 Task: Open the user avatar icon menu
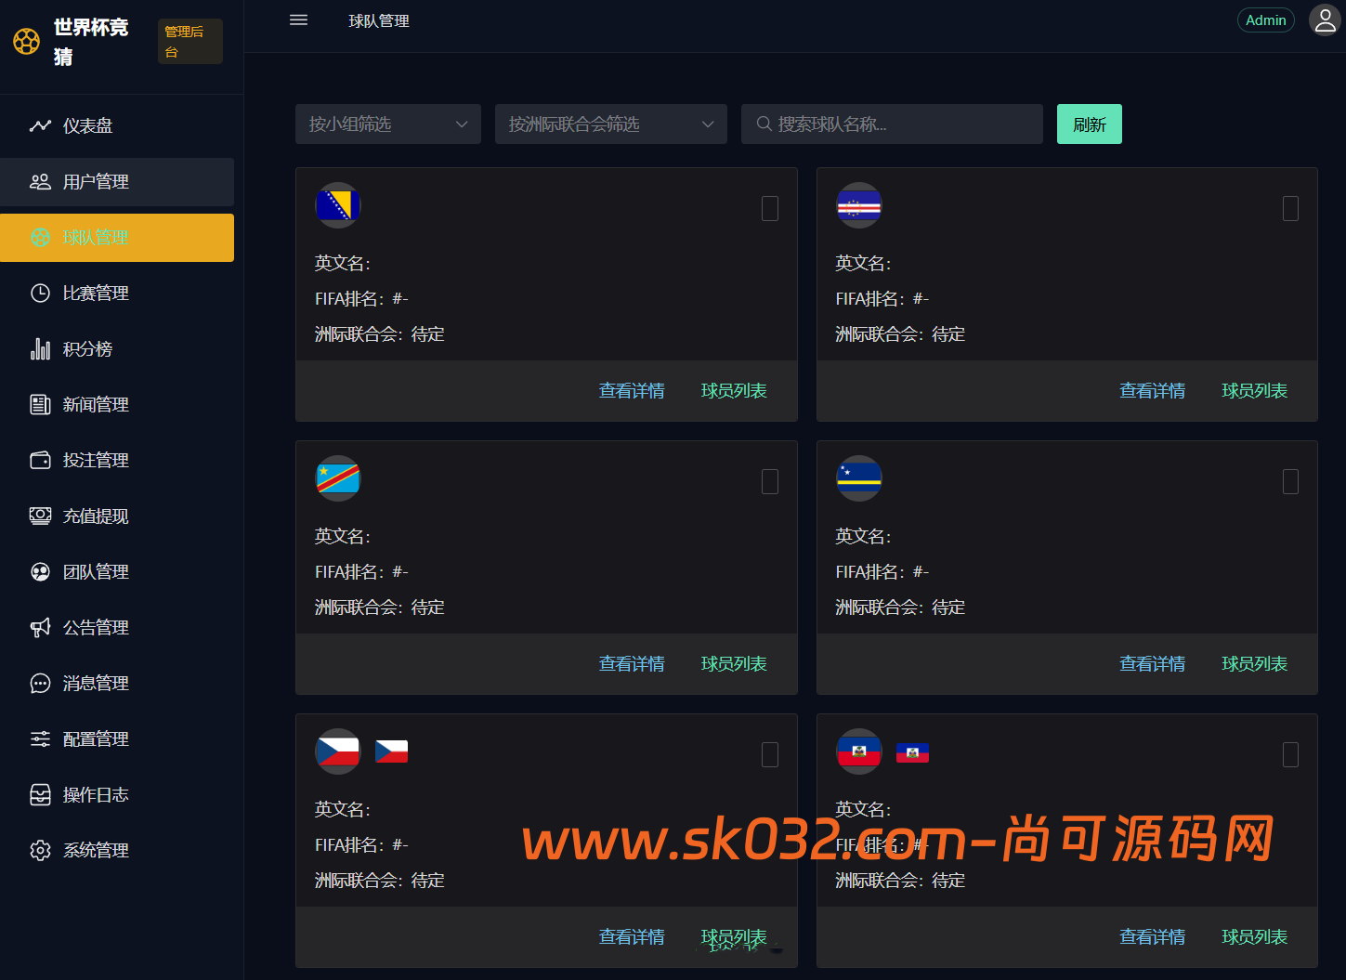(x=1325, y=20)
